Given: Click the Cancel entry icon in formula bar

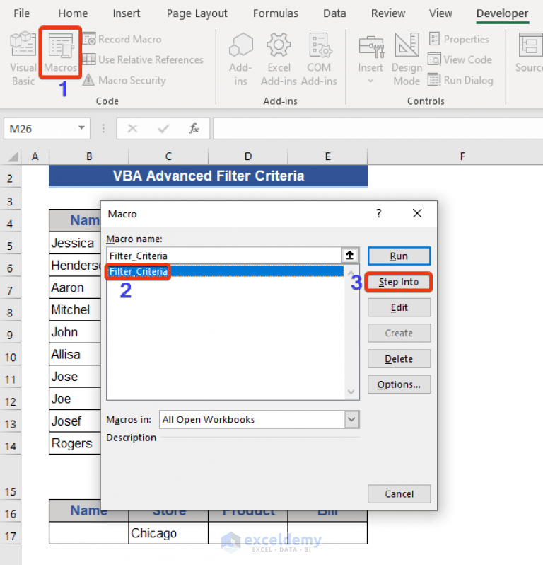Looking at the screenshot, I should click(x=132, y=129).
